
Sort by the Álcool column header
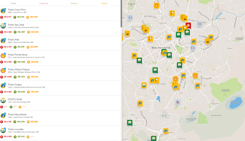(x=74, y=3)
